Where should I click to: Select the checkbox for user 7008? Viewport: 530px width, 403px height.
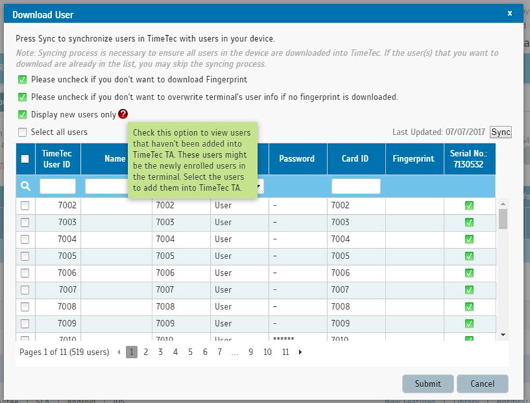[x=25, y=307]
